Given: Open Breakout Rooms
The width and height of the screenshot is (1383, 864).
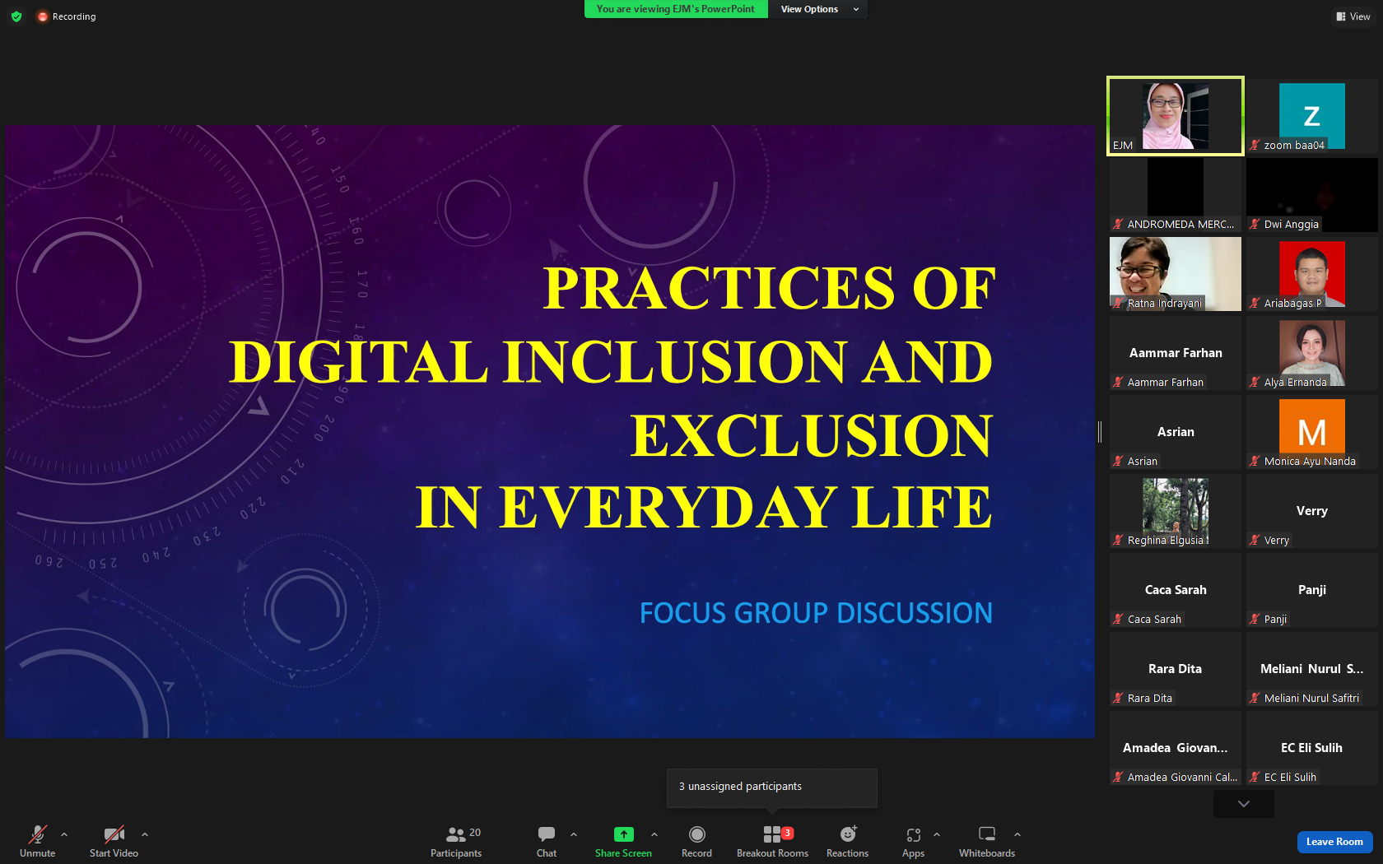Looking at the screenshot, I should (x=772, y=842).
